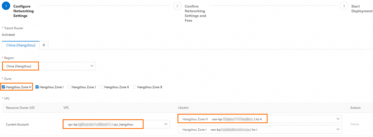Click the vSwitch column header
This screenshot has height=137, width=373.
pyautogui.click(x=183, y=108)
